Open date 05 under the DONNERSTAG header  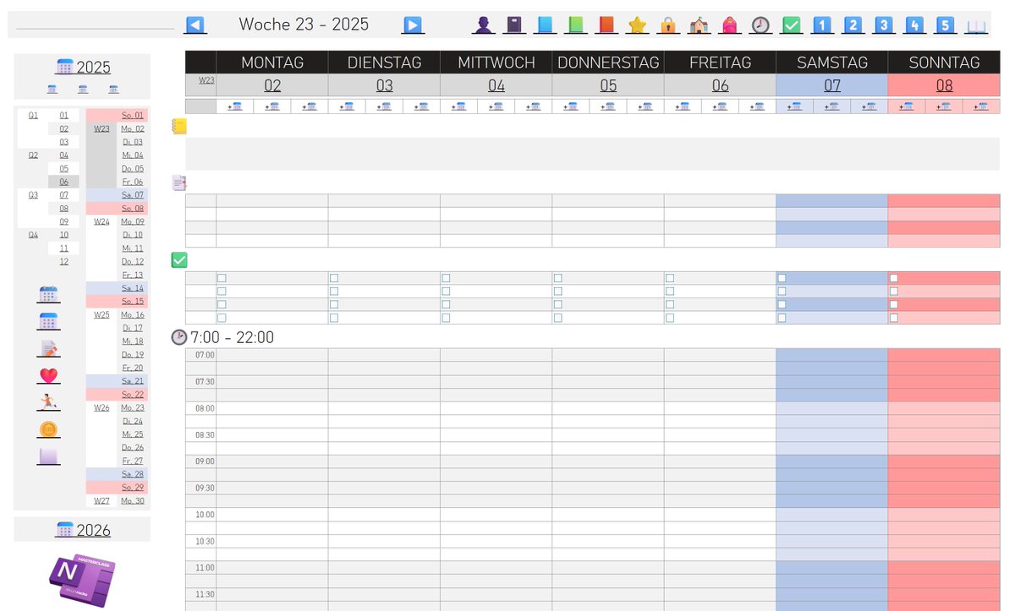[x=608, y=85]
